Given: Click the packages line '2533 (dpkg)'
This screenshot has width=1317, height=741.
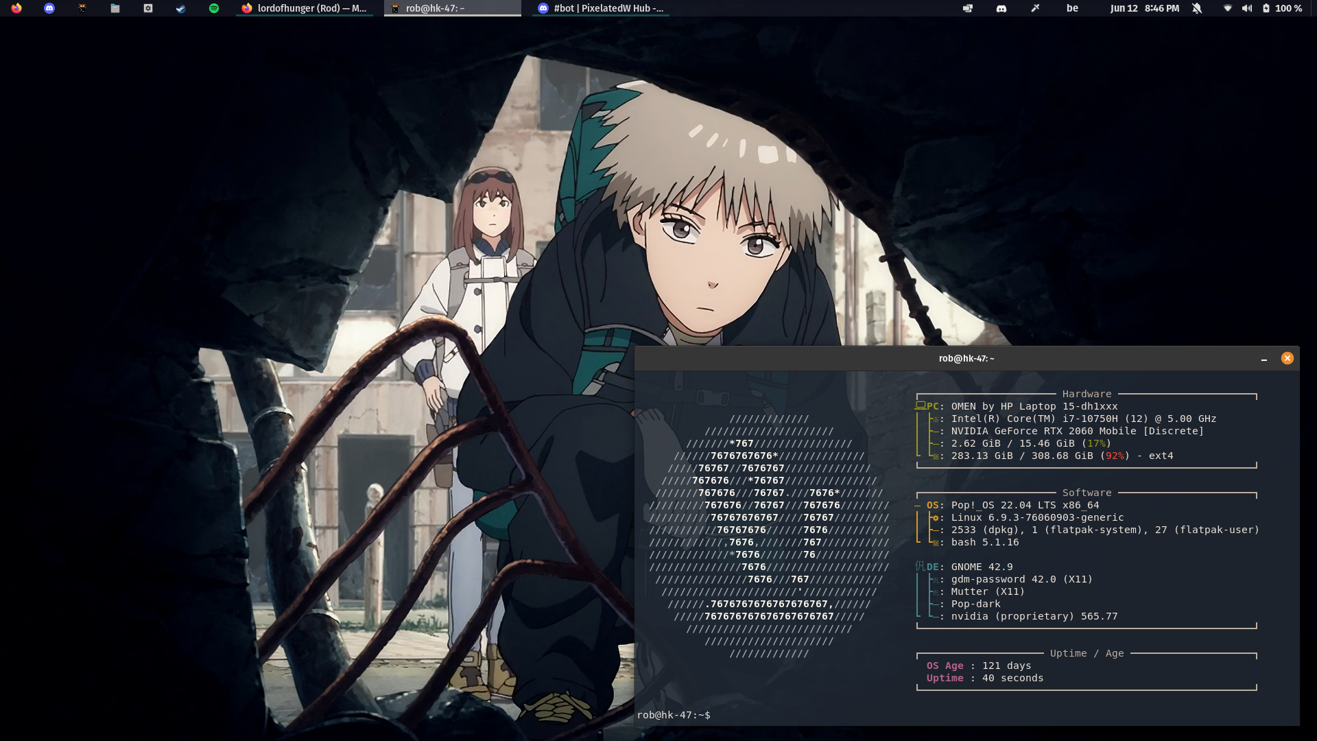Looking at the screenshot, I should 1105,530.
